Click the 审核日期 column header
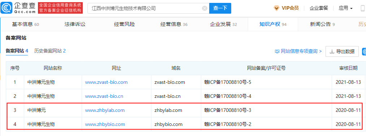The width and height of the screenshot is (366, 136). 348,68
